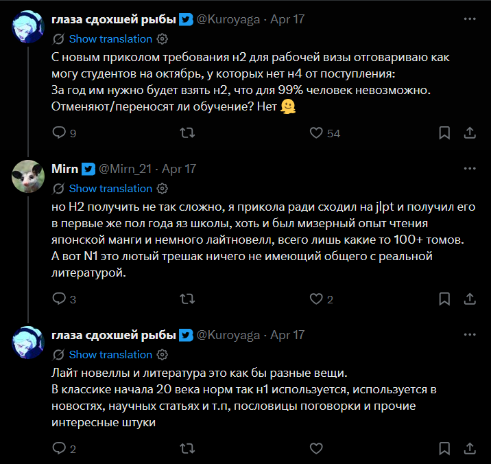Bookmark Mirn's reply tweet
The height and width of the screenshot is (464, 491).
(x=444, y=299)
